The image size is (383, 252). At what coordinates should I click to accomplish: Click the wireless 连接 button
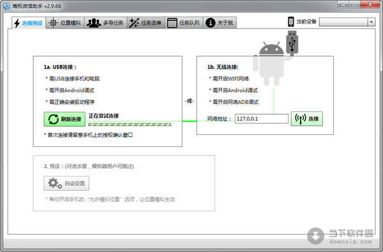(x=307, y=118)
